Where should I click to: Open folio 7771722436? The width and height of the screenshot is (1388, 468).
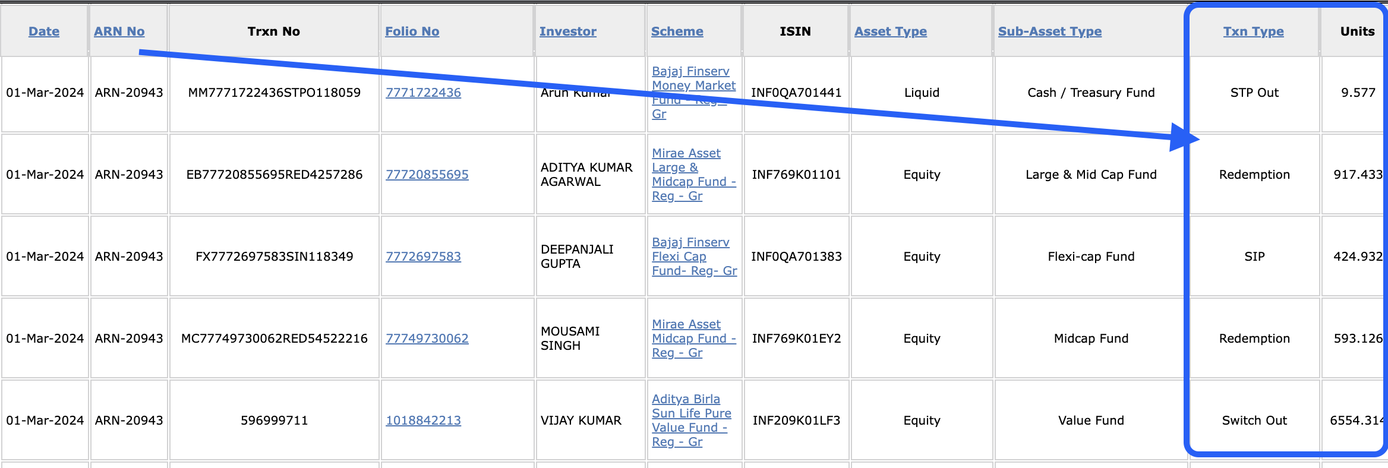click(423, 93)
